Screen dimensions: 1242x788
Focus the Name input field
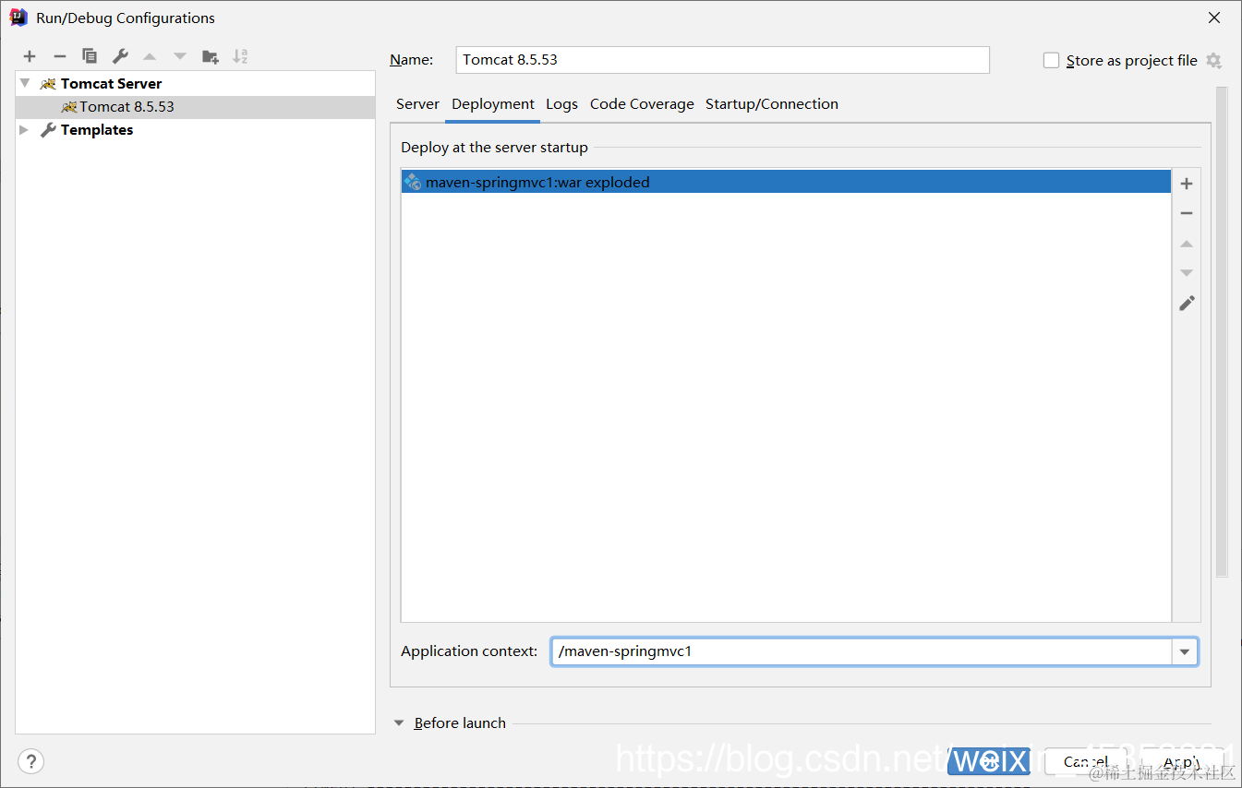pos(723,60)
